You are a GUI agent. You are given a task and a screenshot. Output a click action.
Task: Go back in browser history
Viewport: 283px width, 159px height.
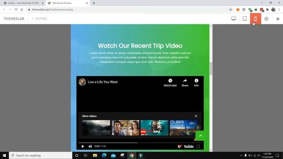(x=4, y=10)
